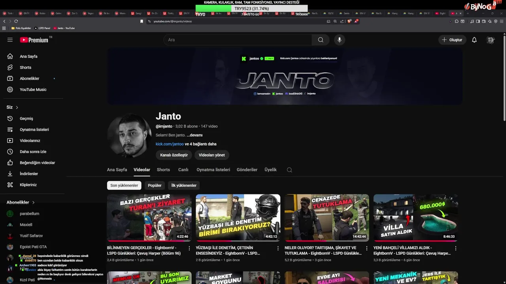This screenshot has height=284, width=506.
Task: Click Kanalı özelleştir button
Action: point(174,155)
